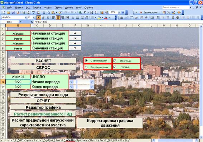
Task: Increase decimal places
Action: click(x=82, y=18)
